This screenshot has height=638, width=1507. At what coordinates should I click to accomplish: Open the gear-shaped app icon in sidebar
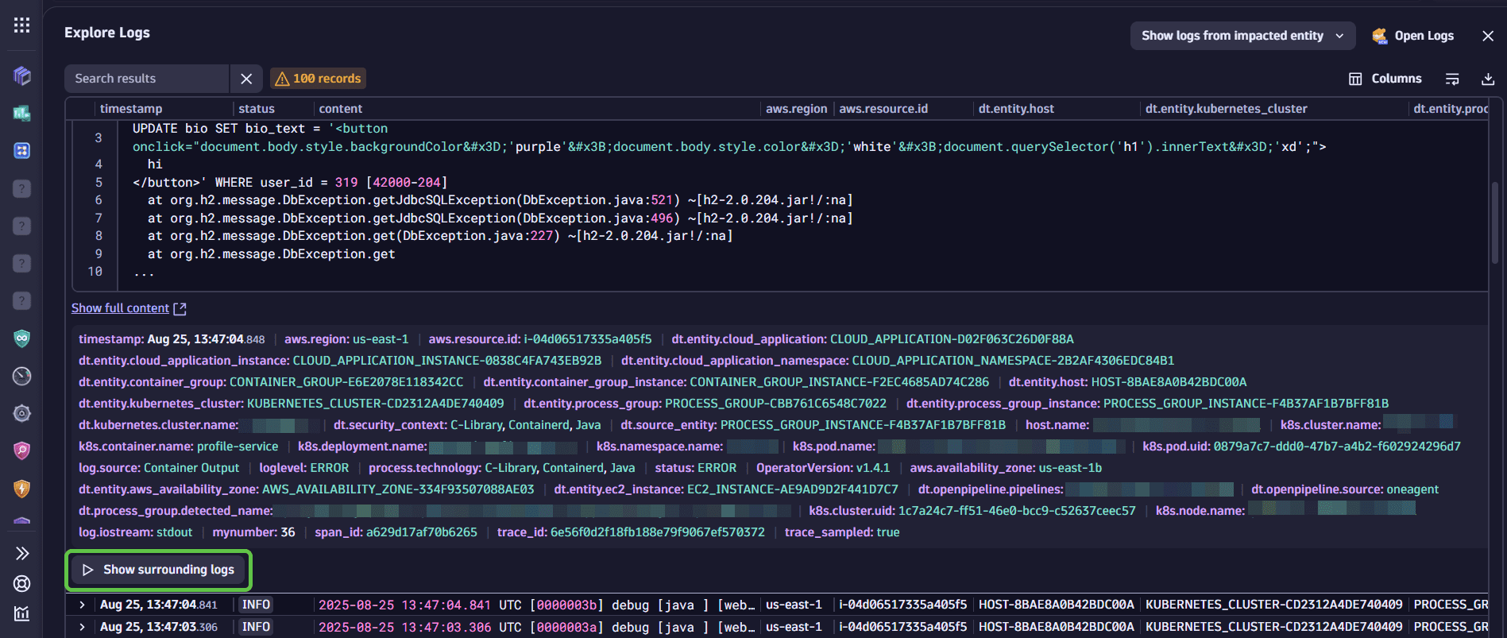click(x=22, y=413)
